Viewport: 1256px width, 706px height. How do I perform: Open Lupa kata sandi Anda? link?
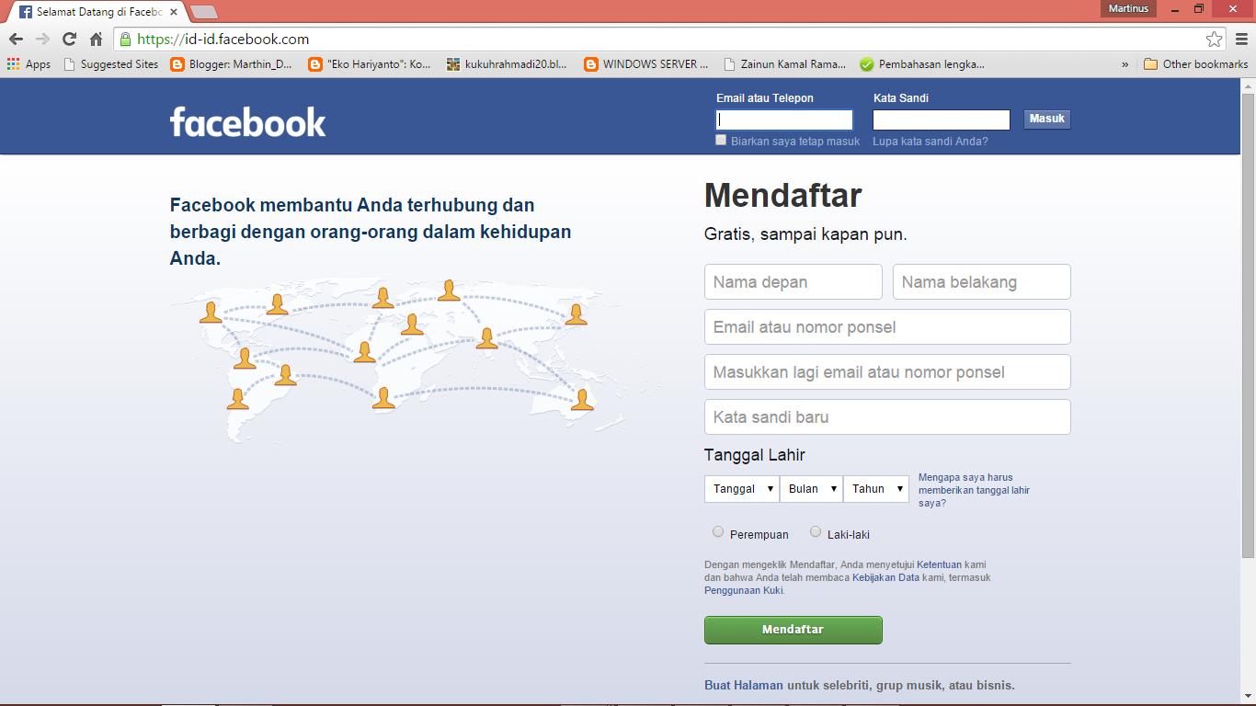[931, 142]
